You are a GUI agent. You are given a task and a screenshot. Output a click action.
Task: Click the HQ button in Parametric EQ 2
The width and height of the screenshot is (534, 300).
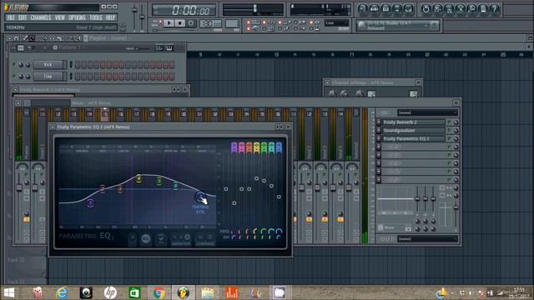[x=146, y=239]
